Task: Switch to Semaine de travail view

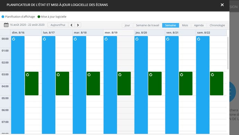Action: pos(147,25)
